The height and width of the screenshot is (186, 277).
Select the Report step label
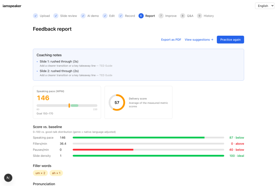pos(150,16)
